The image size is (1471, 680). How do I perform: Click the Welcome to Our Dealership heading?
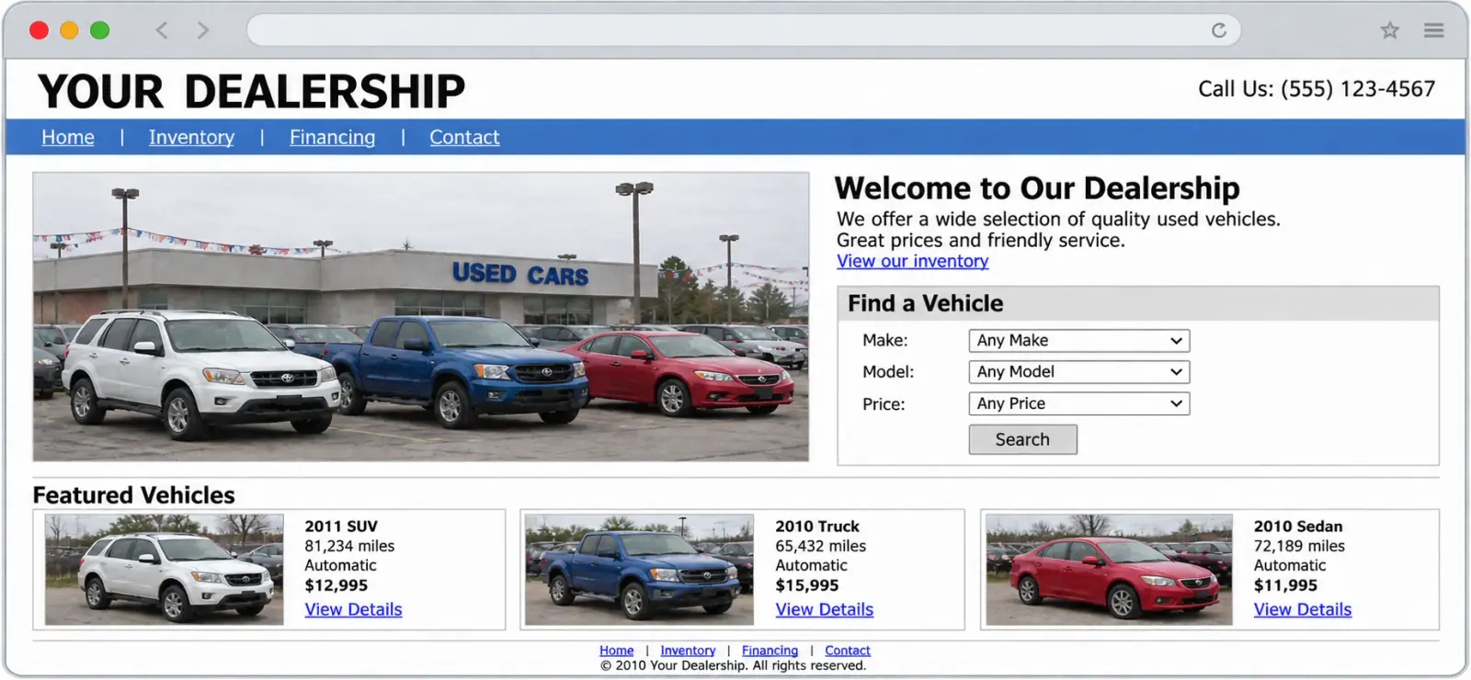pyautogui.click(x=1037, y=188)
